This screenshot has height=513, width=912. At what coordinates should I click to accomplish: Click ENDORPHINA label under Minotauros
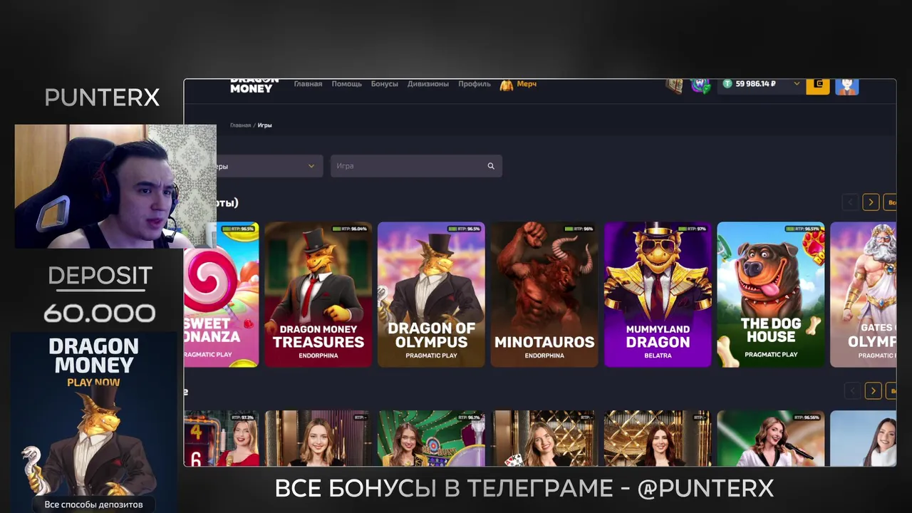pyautogui.click(x=544, y=356)
